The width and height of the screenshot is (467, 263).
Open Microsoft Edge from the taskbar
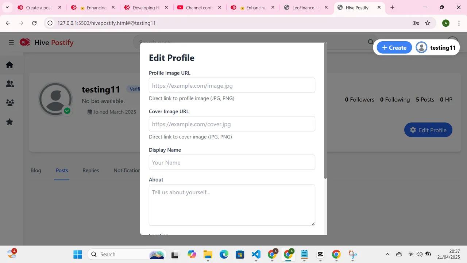(x=224, y=254)
